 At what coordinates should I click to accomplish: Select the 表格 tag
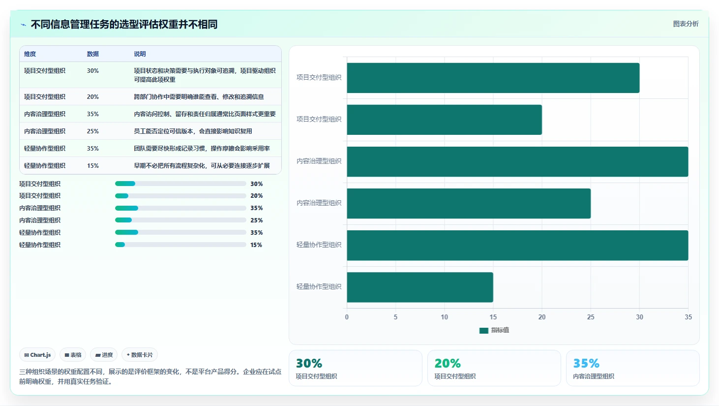[73, 355]
